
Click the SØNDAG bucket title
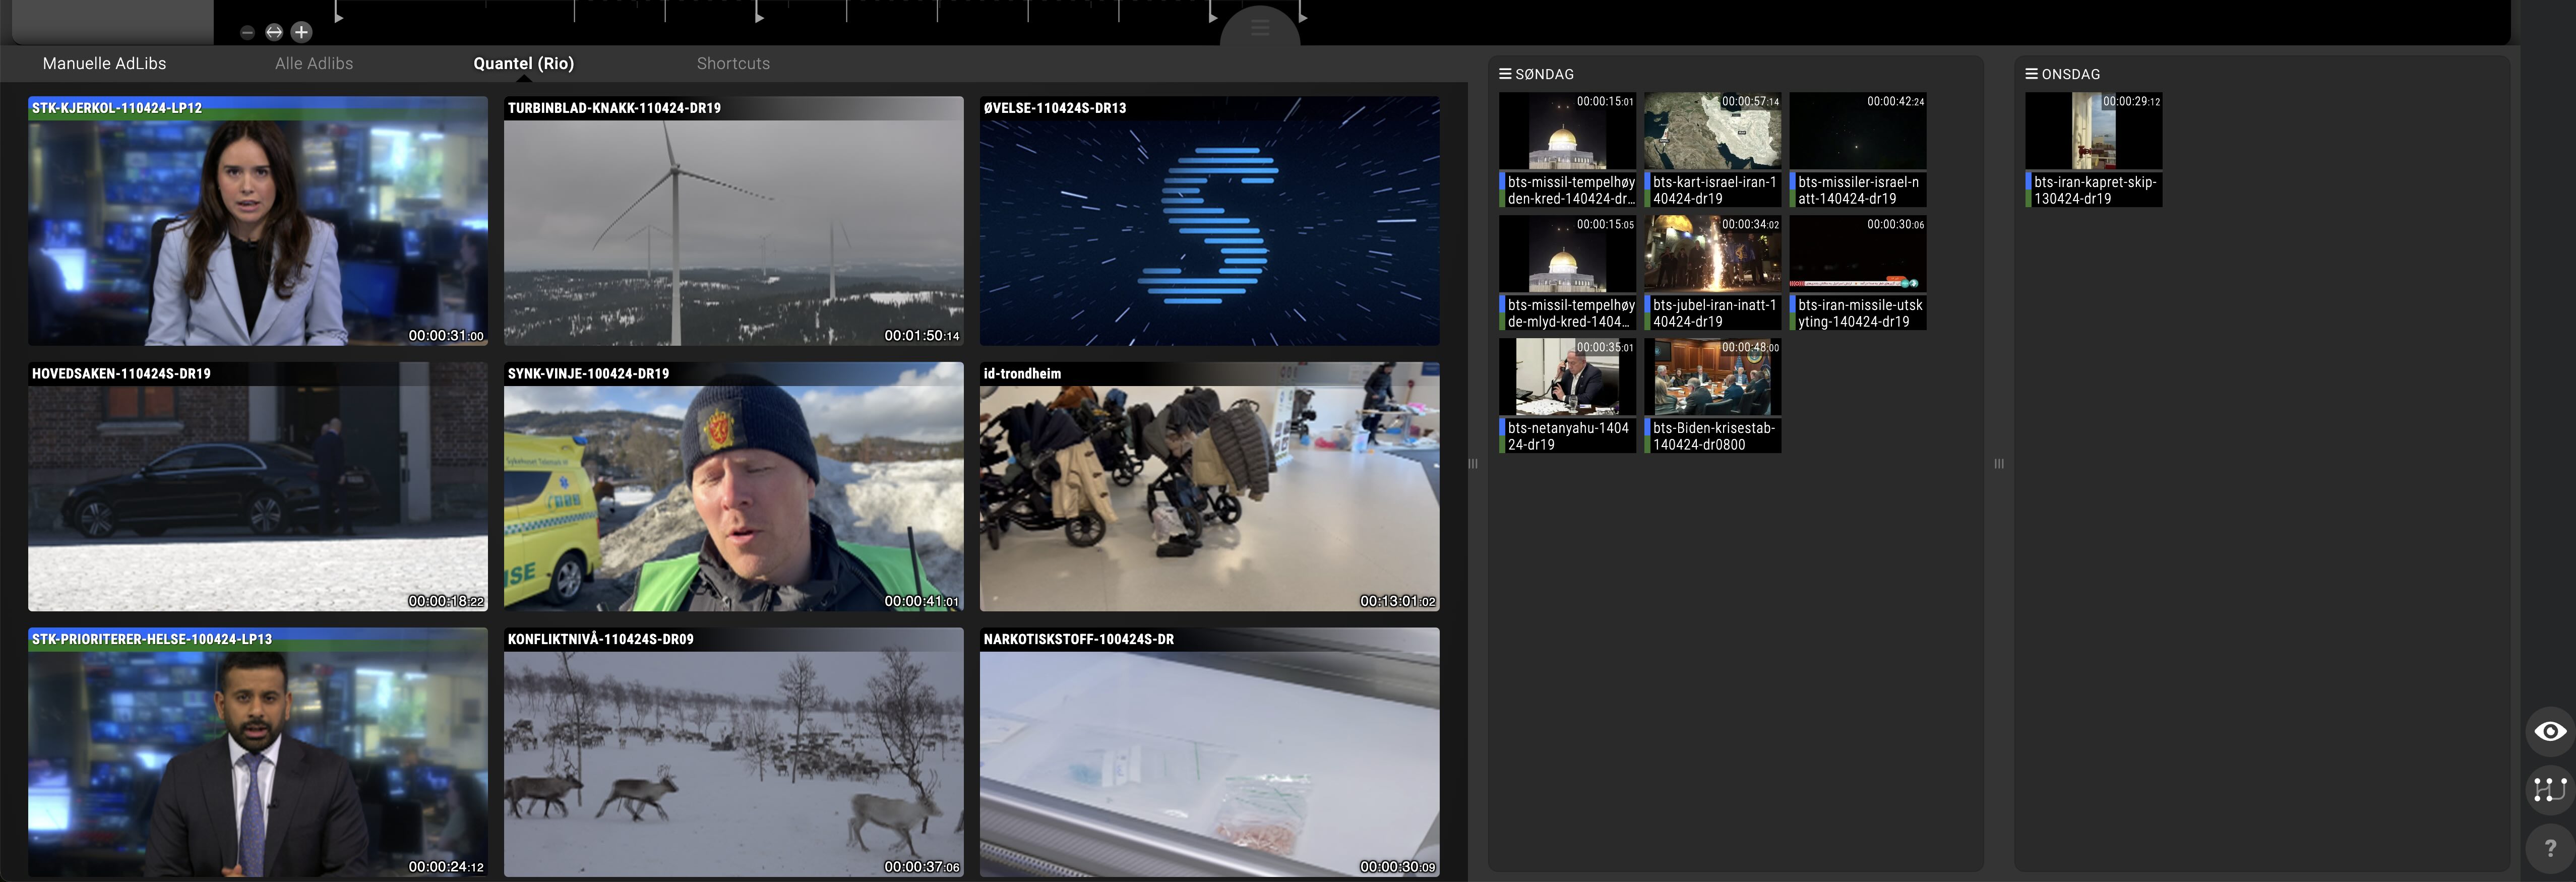[x=1544, y=74]
